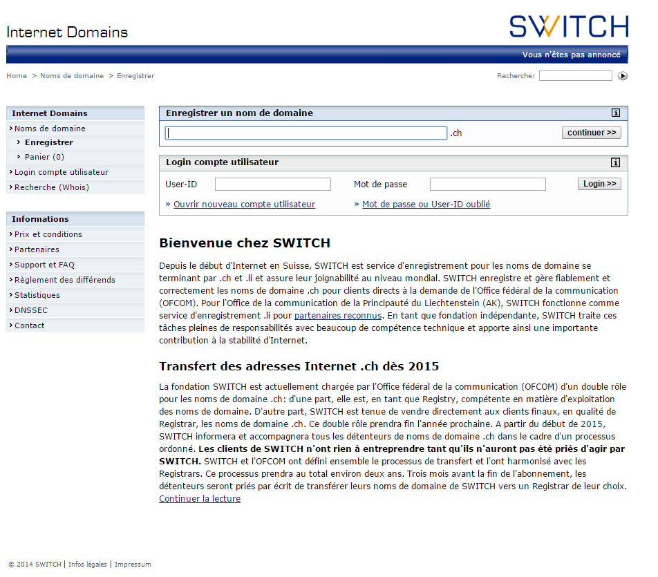Open Contact sidebar item
This screenshot has height=577, width=658.
click(75, 325)
